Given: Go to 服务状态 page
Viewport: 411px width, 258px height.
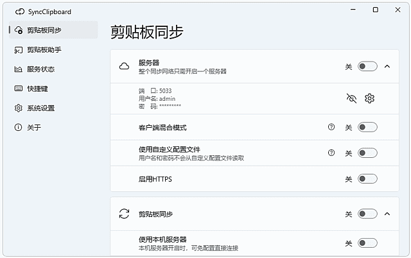Looking at the screenshot, I should click(x=53, y=69).
